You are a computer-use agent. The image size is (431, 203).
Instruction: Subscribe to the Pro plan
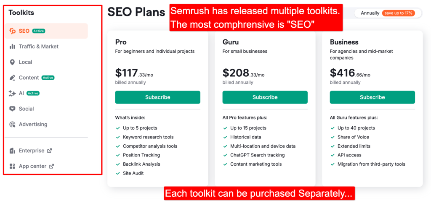coord(158,97)
